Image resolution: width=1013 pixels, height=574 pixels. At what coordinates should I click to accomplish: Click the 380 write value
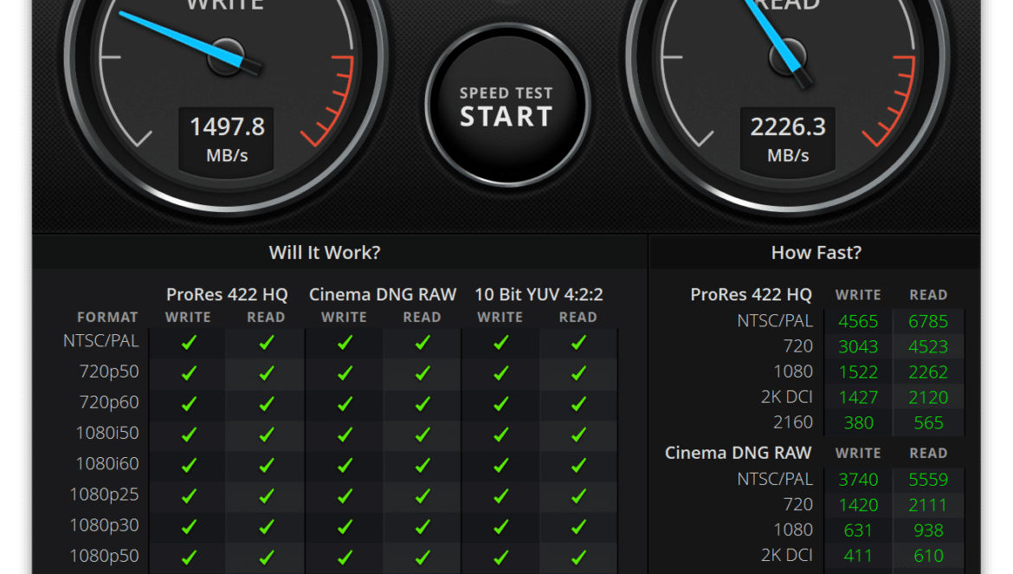click(859, 422)
